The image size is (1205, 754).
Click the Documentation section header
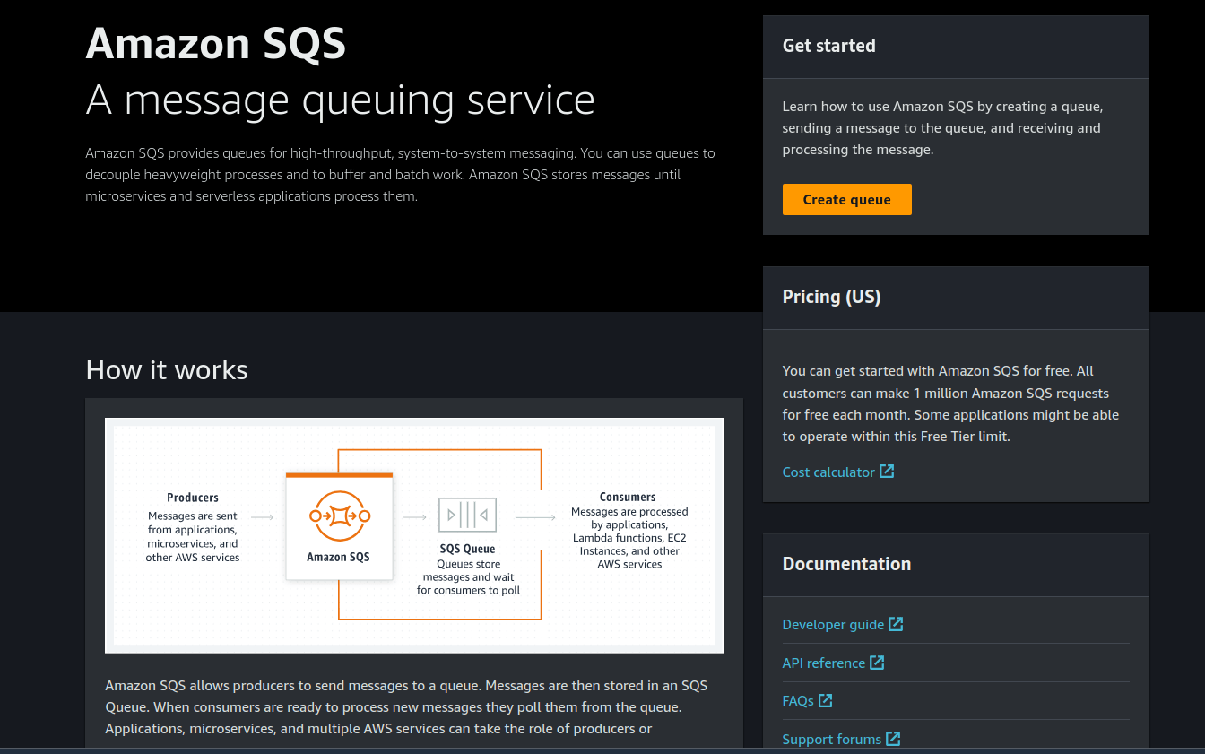(846, 564)
